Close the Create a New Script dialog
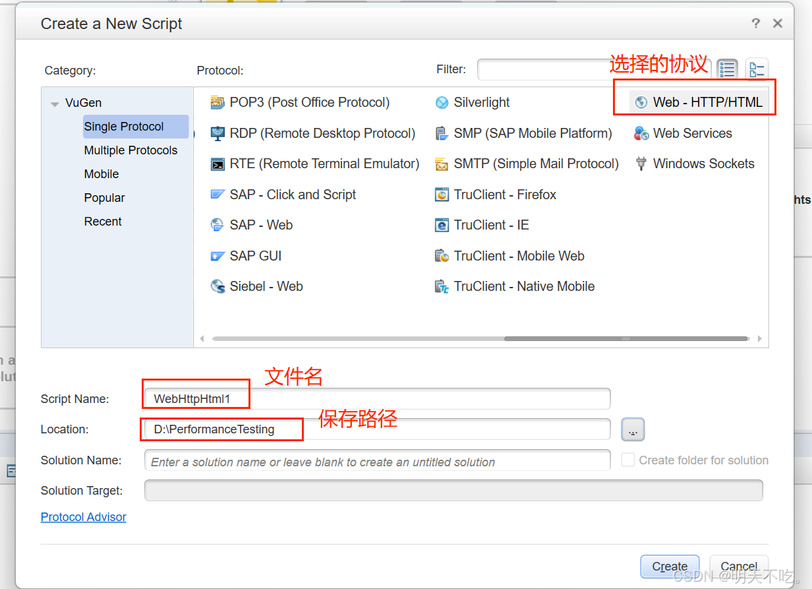 pyautogui.click(x=778, y=24)
